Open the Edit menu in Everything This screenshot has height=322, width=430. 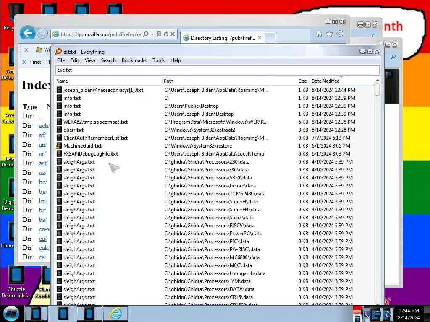[75, 60]
